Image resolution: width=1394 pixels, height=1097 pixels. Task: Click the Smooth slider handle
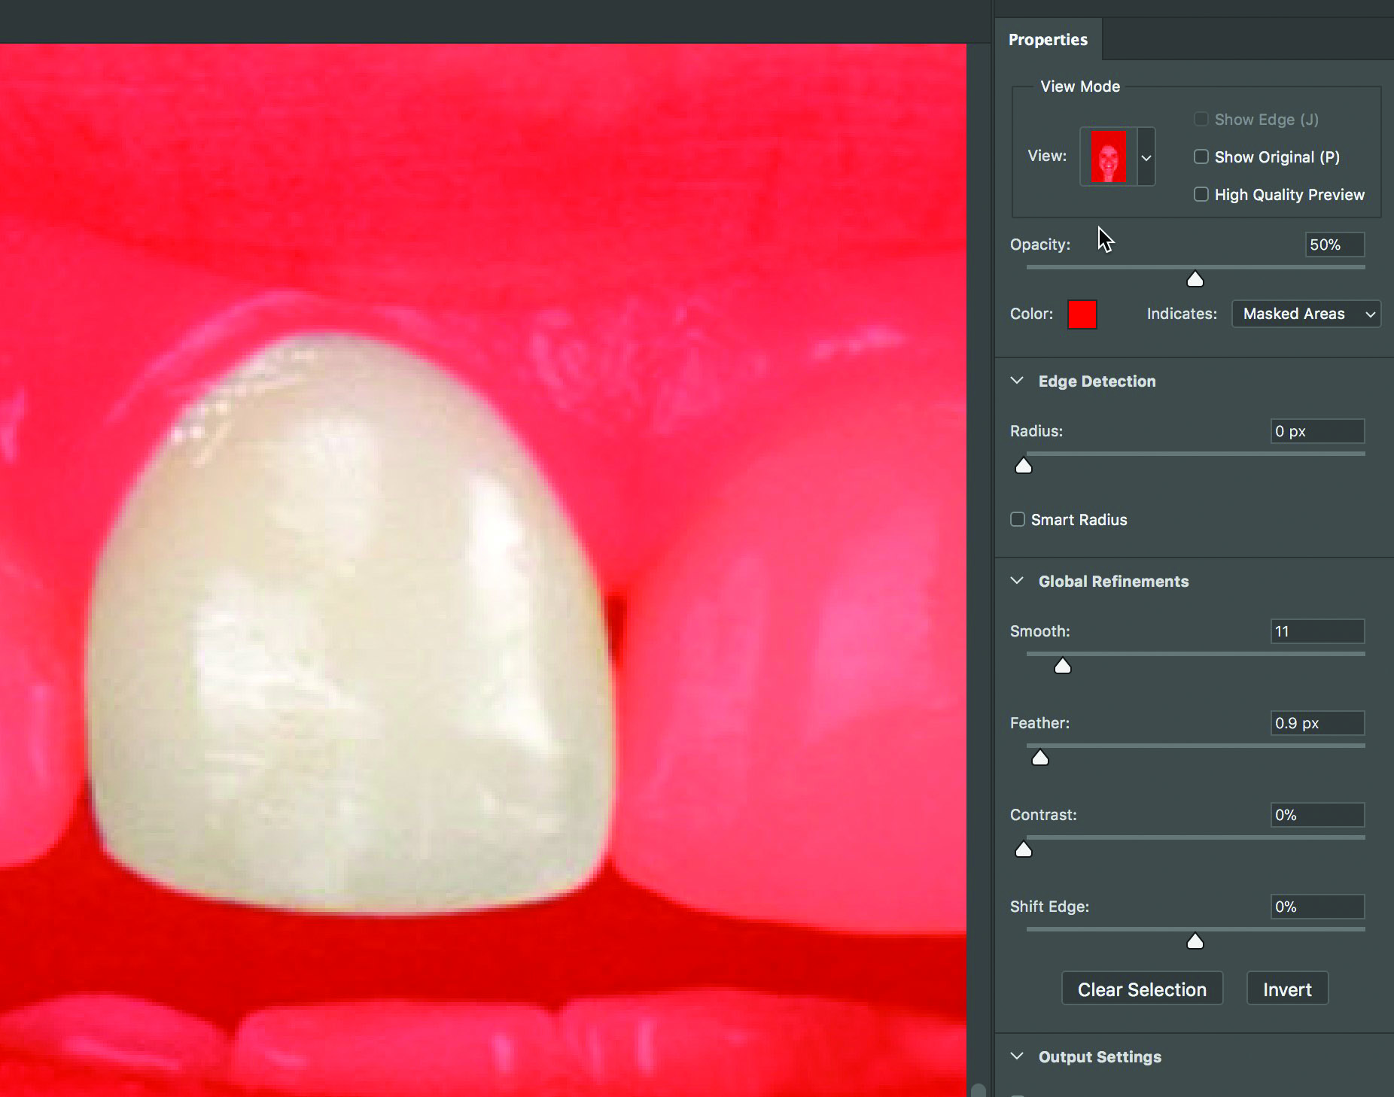tap(1062, 667)
